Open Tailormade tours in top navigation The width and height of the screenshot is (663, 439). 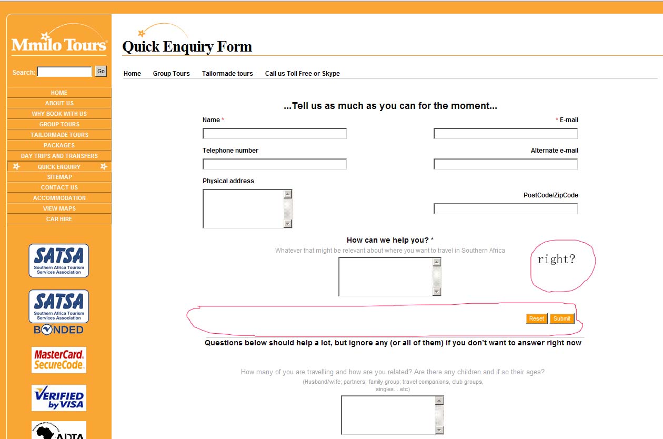[227, 74]
